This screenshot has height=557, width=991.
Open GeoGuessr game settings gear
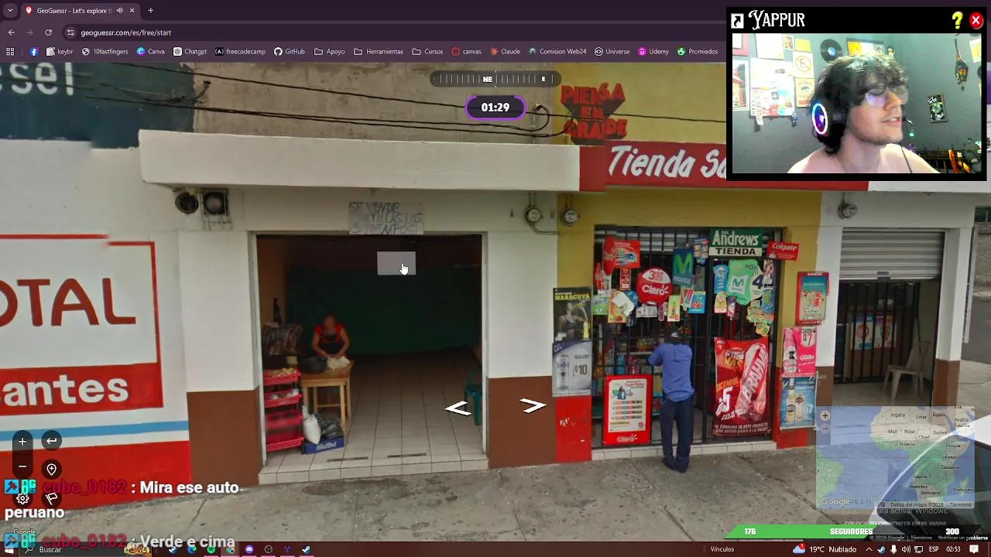click(x=22, y=498)
